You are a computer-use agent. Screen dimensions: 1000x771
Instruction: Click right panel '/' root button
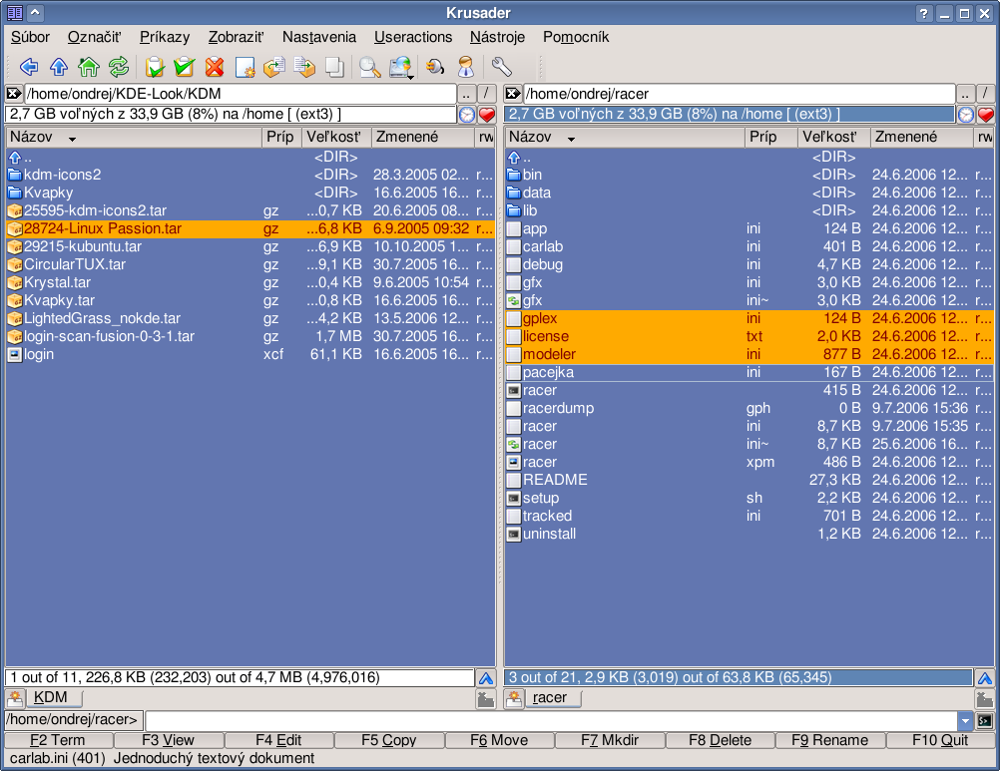985,94
